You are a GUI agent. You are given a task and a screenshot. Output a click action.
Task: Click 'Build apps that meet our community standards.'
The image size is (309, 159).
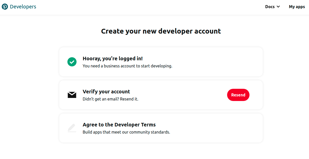click(x=126, y=132)
